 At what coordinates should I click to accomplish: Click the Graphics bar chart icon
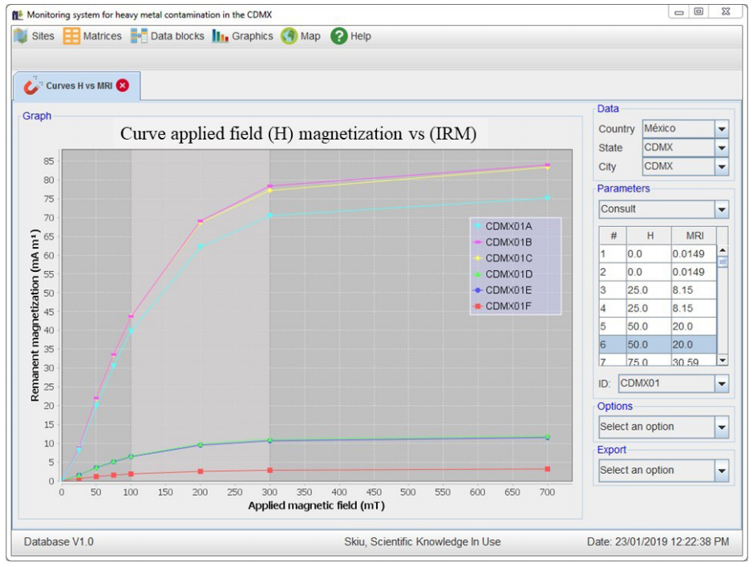coord(221,36)
